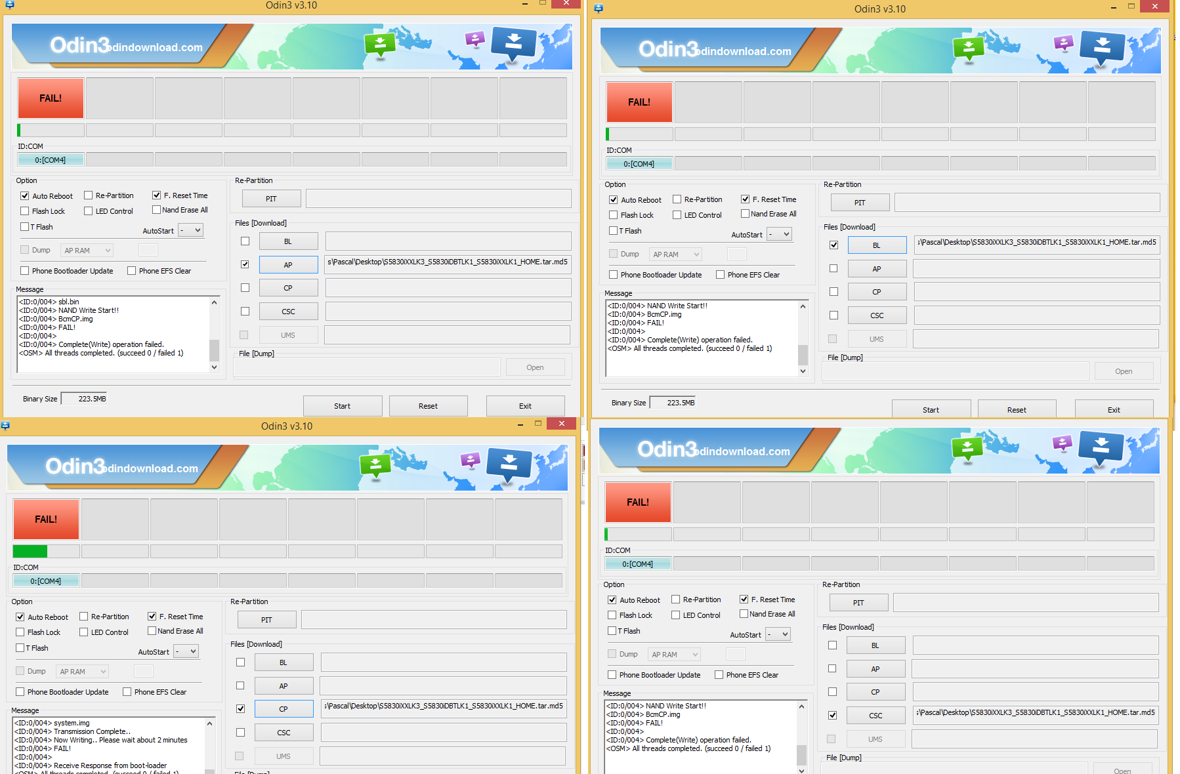Click the message log up arrow in the top-left window
This screenshot has height=774, width=1180.
tap(214, 302)
